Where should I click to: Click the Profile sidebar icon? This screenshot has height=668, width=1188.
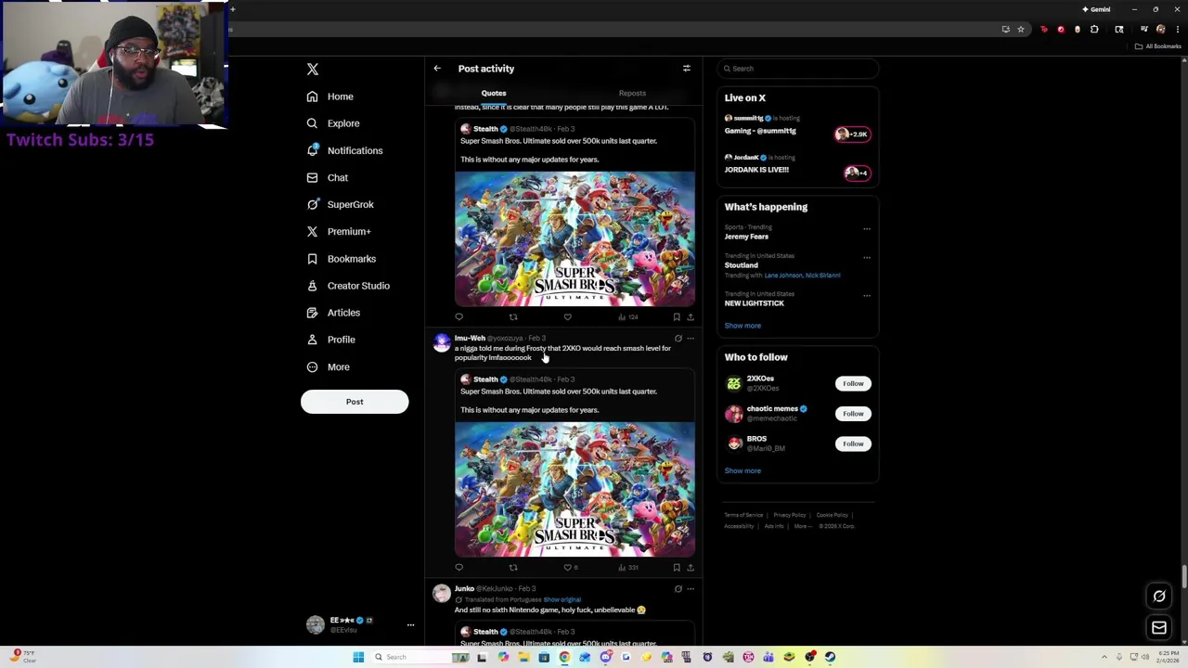tap(312, 340)
